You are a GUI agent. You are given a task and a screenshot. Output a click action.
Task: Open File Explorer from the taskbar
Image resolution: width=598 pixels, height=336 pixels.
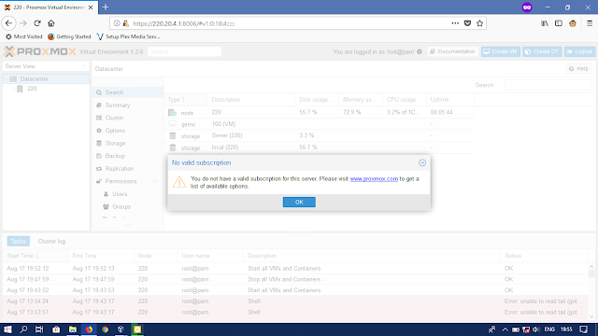[73, 329]
